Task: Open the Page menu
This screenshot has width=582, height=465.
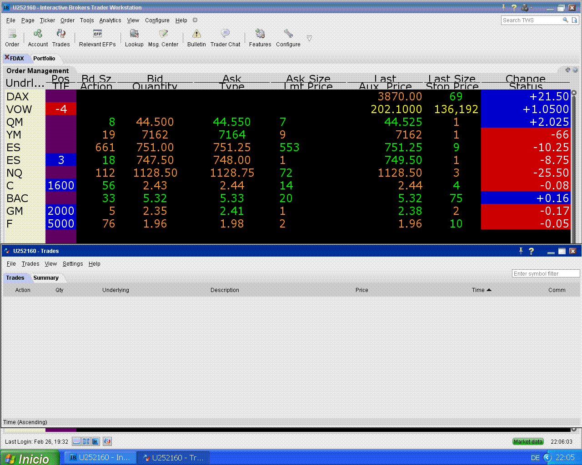Action: tap(28, 20)
